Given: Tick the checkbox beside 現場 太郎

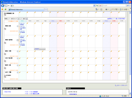Looking at the screenshot, I should (x=18, y=26).
